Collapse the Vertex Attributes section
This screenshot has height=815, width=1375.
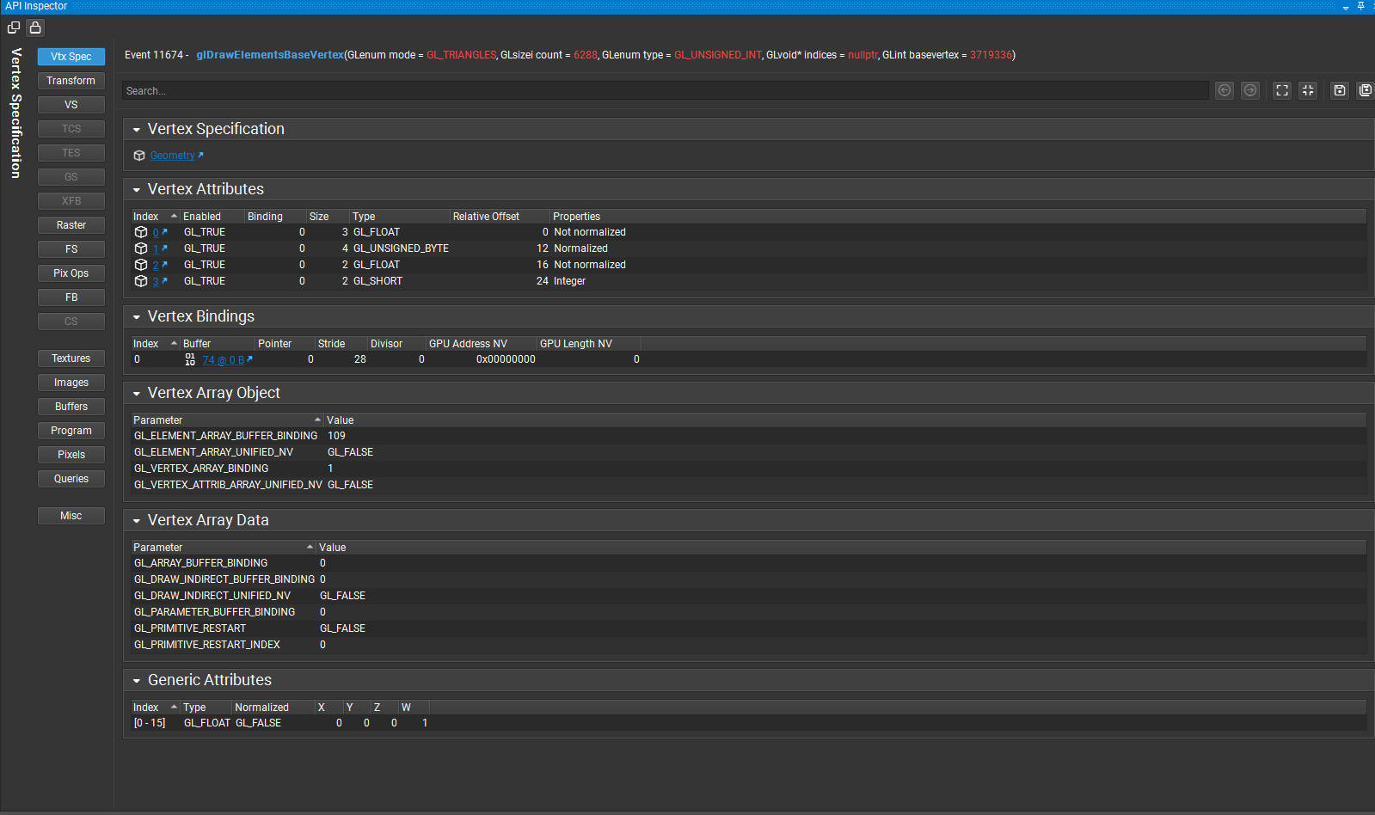[x=137, y=190]
